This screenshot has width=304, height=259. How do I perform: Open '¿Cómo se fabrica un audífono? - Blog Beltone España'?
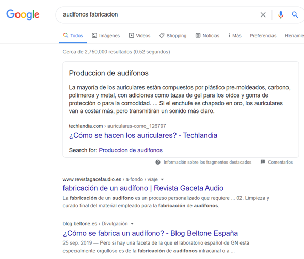pyautogui.click(x=150, y=233)
